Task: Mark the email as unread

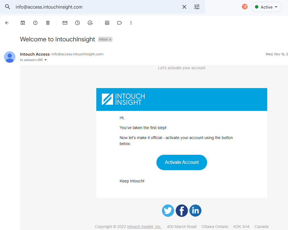Action: tap(65, 23)
